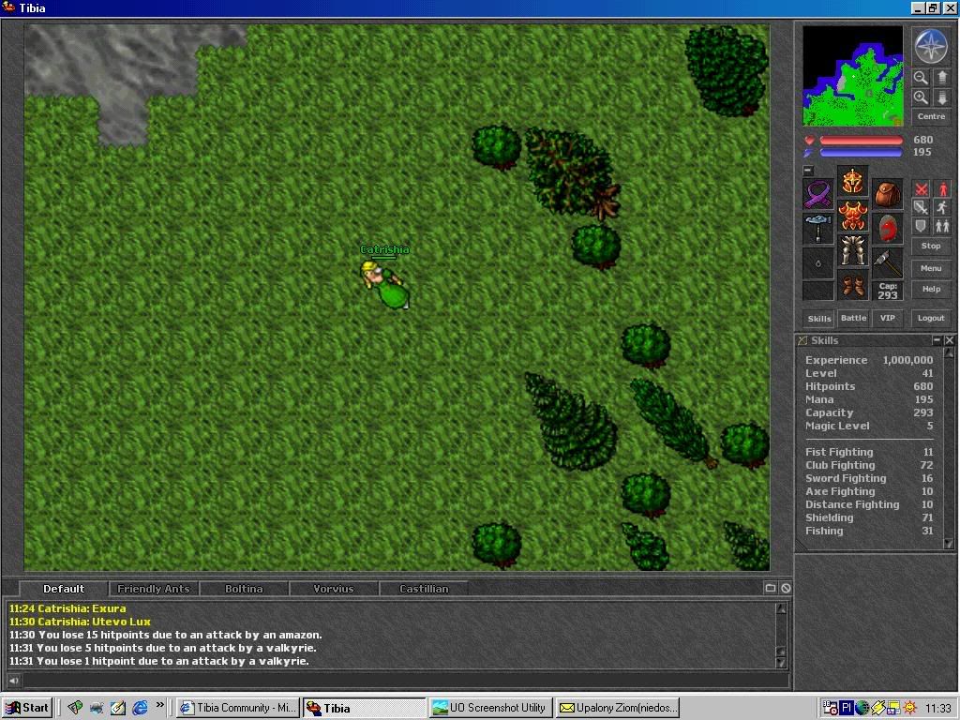Select the leather boots slot
960x720 pixels.
[853, 285]
